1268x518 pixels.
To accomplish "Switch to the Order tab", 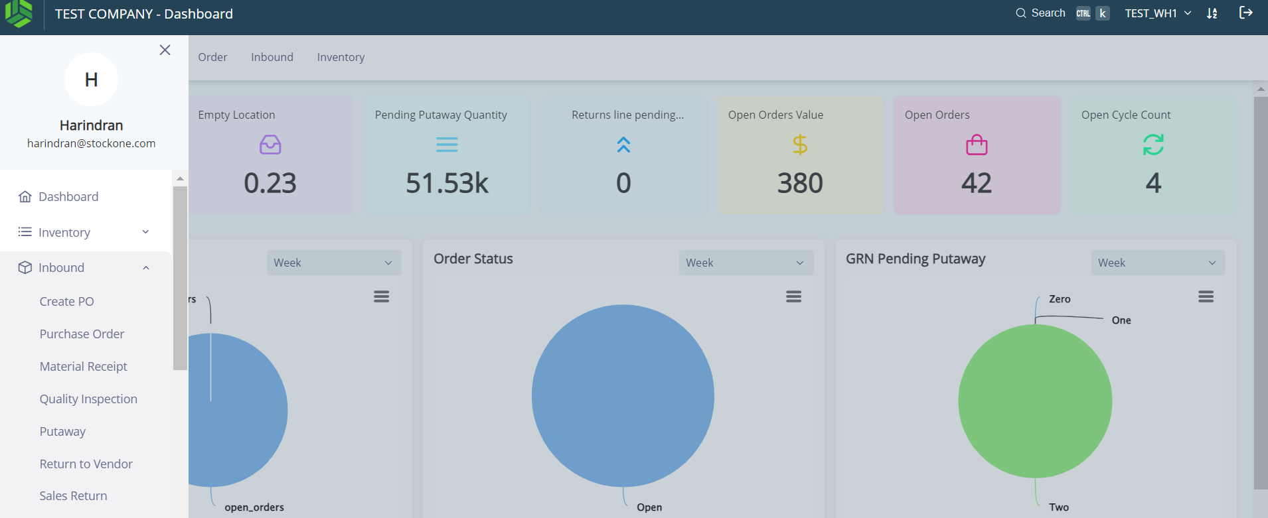I will point(212,57).
